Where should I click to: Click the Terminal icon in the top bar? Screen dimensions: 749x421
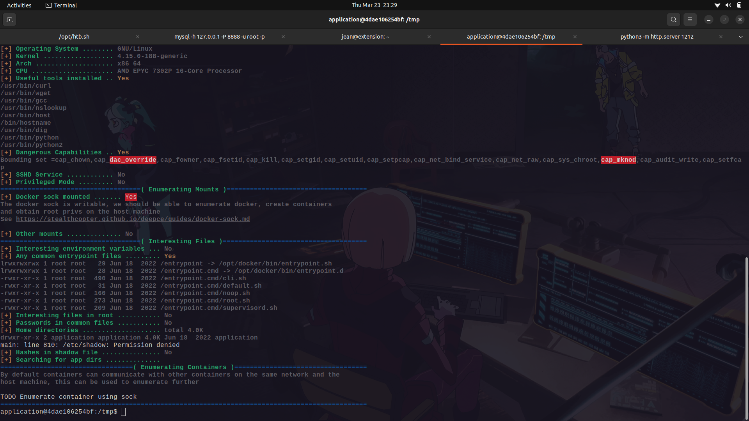(49, 5)
